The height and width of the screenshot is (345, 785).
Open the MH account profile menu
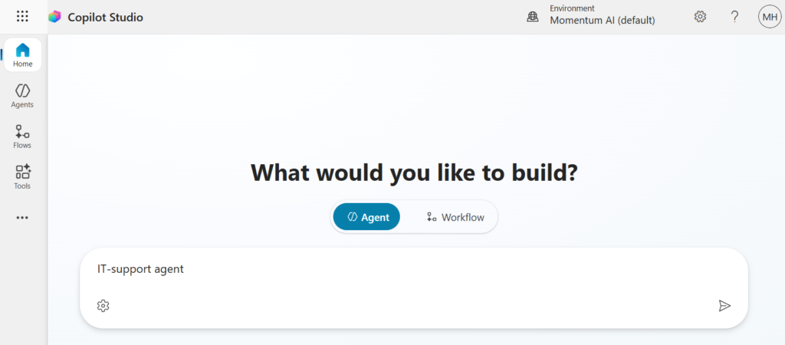tap(769, 16)
